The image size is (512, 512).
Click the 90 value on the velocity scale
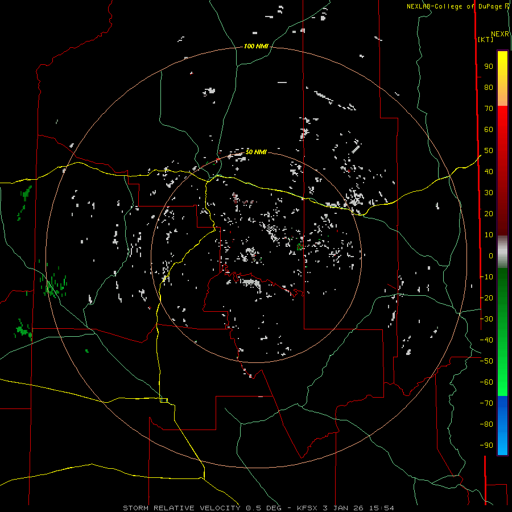click(x=489, y=67)
